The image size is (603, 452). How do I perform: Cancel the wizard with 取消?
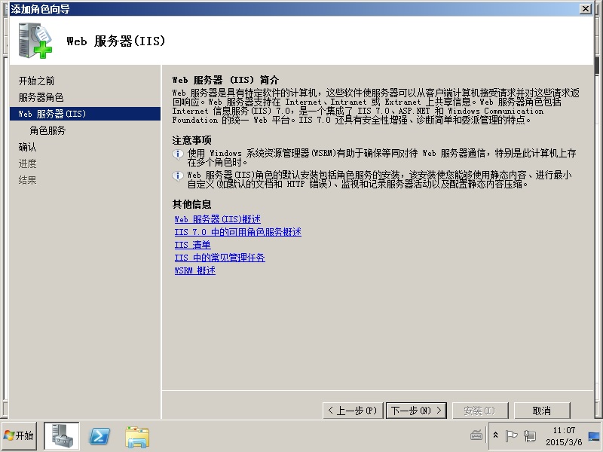(x=542, y=411)
